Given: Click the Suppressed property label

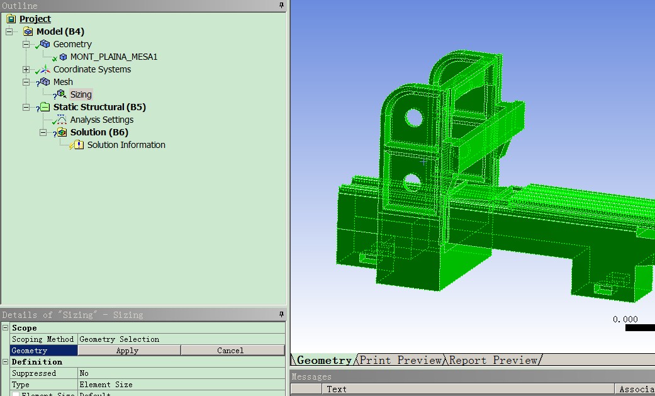Looking at the screenshot, I should click(34, 373).
